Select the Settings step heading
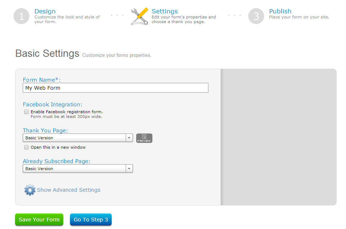The width and height of the screenshot is (346, 229). [x=165, y=11]
